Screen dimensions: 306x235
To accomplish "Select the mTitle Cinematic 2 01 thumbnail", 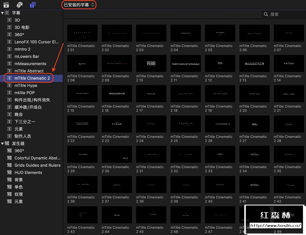I will 82,33.
